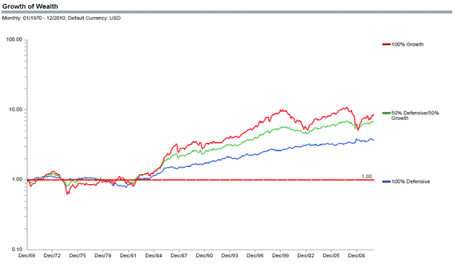Click the Dec/87 x-axis label
Image resolution: width=458 pixels, height=275 pixels.
pyautogui.click(x=179, y=256)
